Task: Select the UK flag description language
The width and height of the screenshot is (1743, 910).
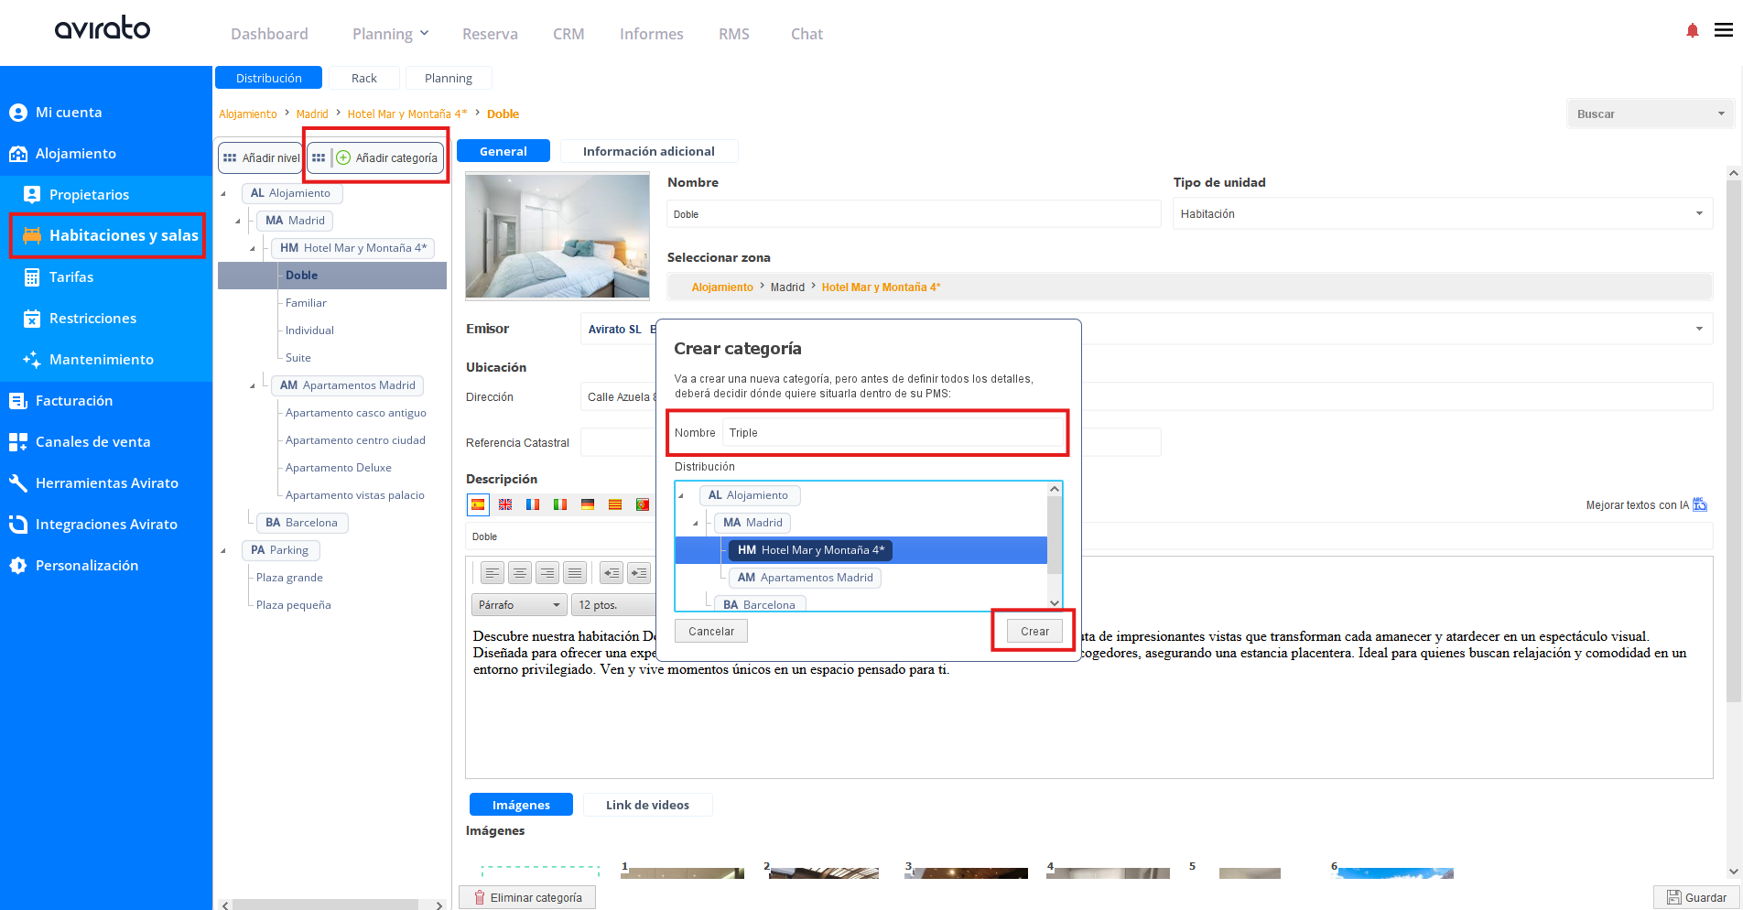Action: pos(505,504)
